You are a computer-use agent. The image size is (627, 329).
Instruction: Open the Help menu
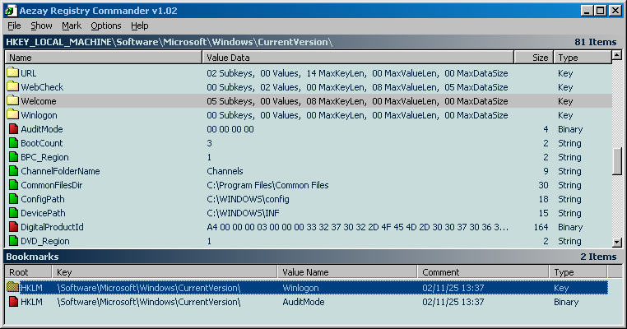point(140,25)
